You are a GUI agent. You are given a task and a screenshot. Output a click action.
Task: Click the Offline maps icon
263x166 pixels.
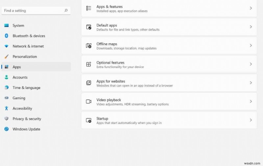click(x=88, y=45)
